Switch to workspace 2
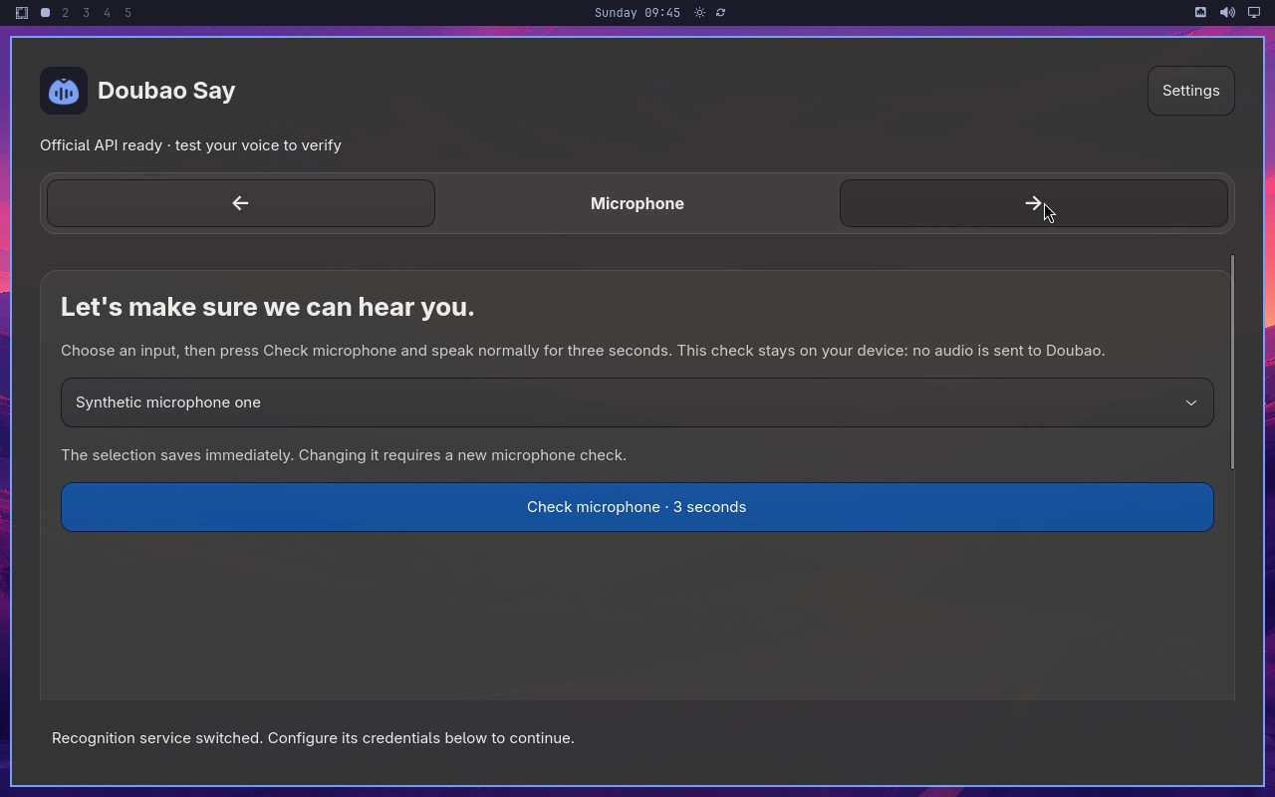Image resolution: width=1275 pixels, height=797 pixels. 66,13
